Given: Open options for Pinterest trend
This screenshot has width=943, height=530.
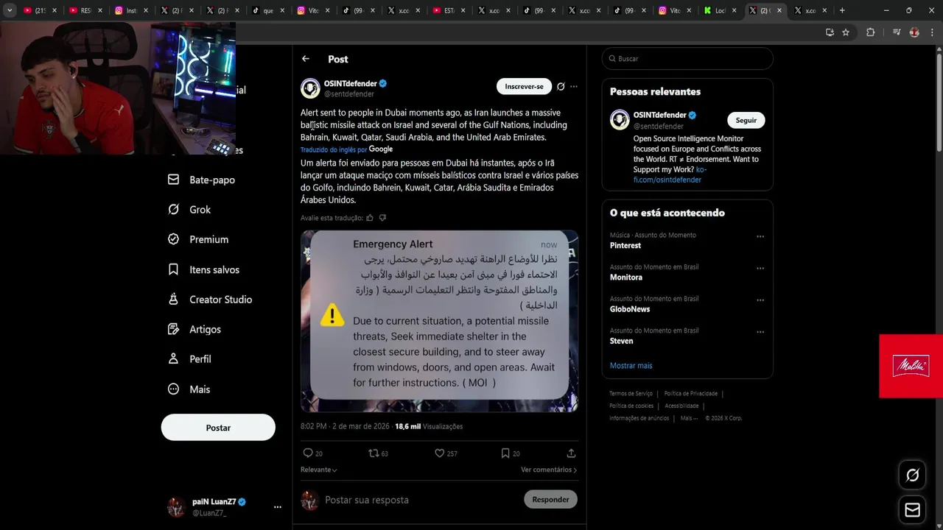Looking at the screenshot, I should pyautogui.click(x=760, y=237).
